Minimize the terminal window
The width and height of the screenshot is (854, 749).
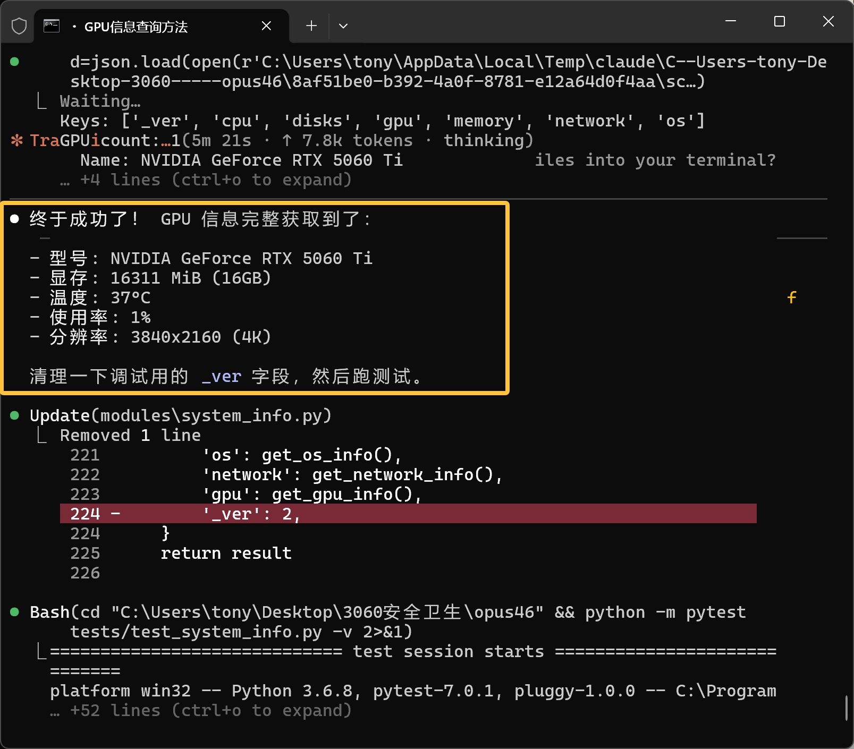pyautogui.click(x=731, y=21)
